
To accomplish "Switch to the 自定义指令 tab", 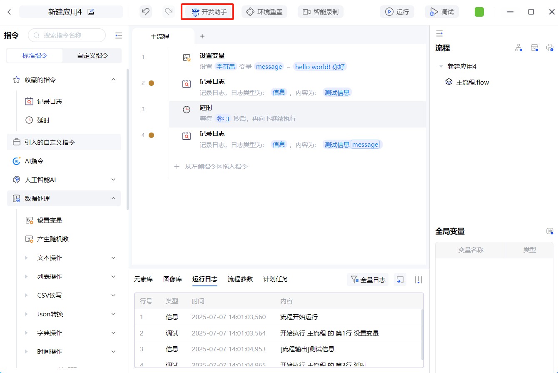I will click(x=92, y=55).
